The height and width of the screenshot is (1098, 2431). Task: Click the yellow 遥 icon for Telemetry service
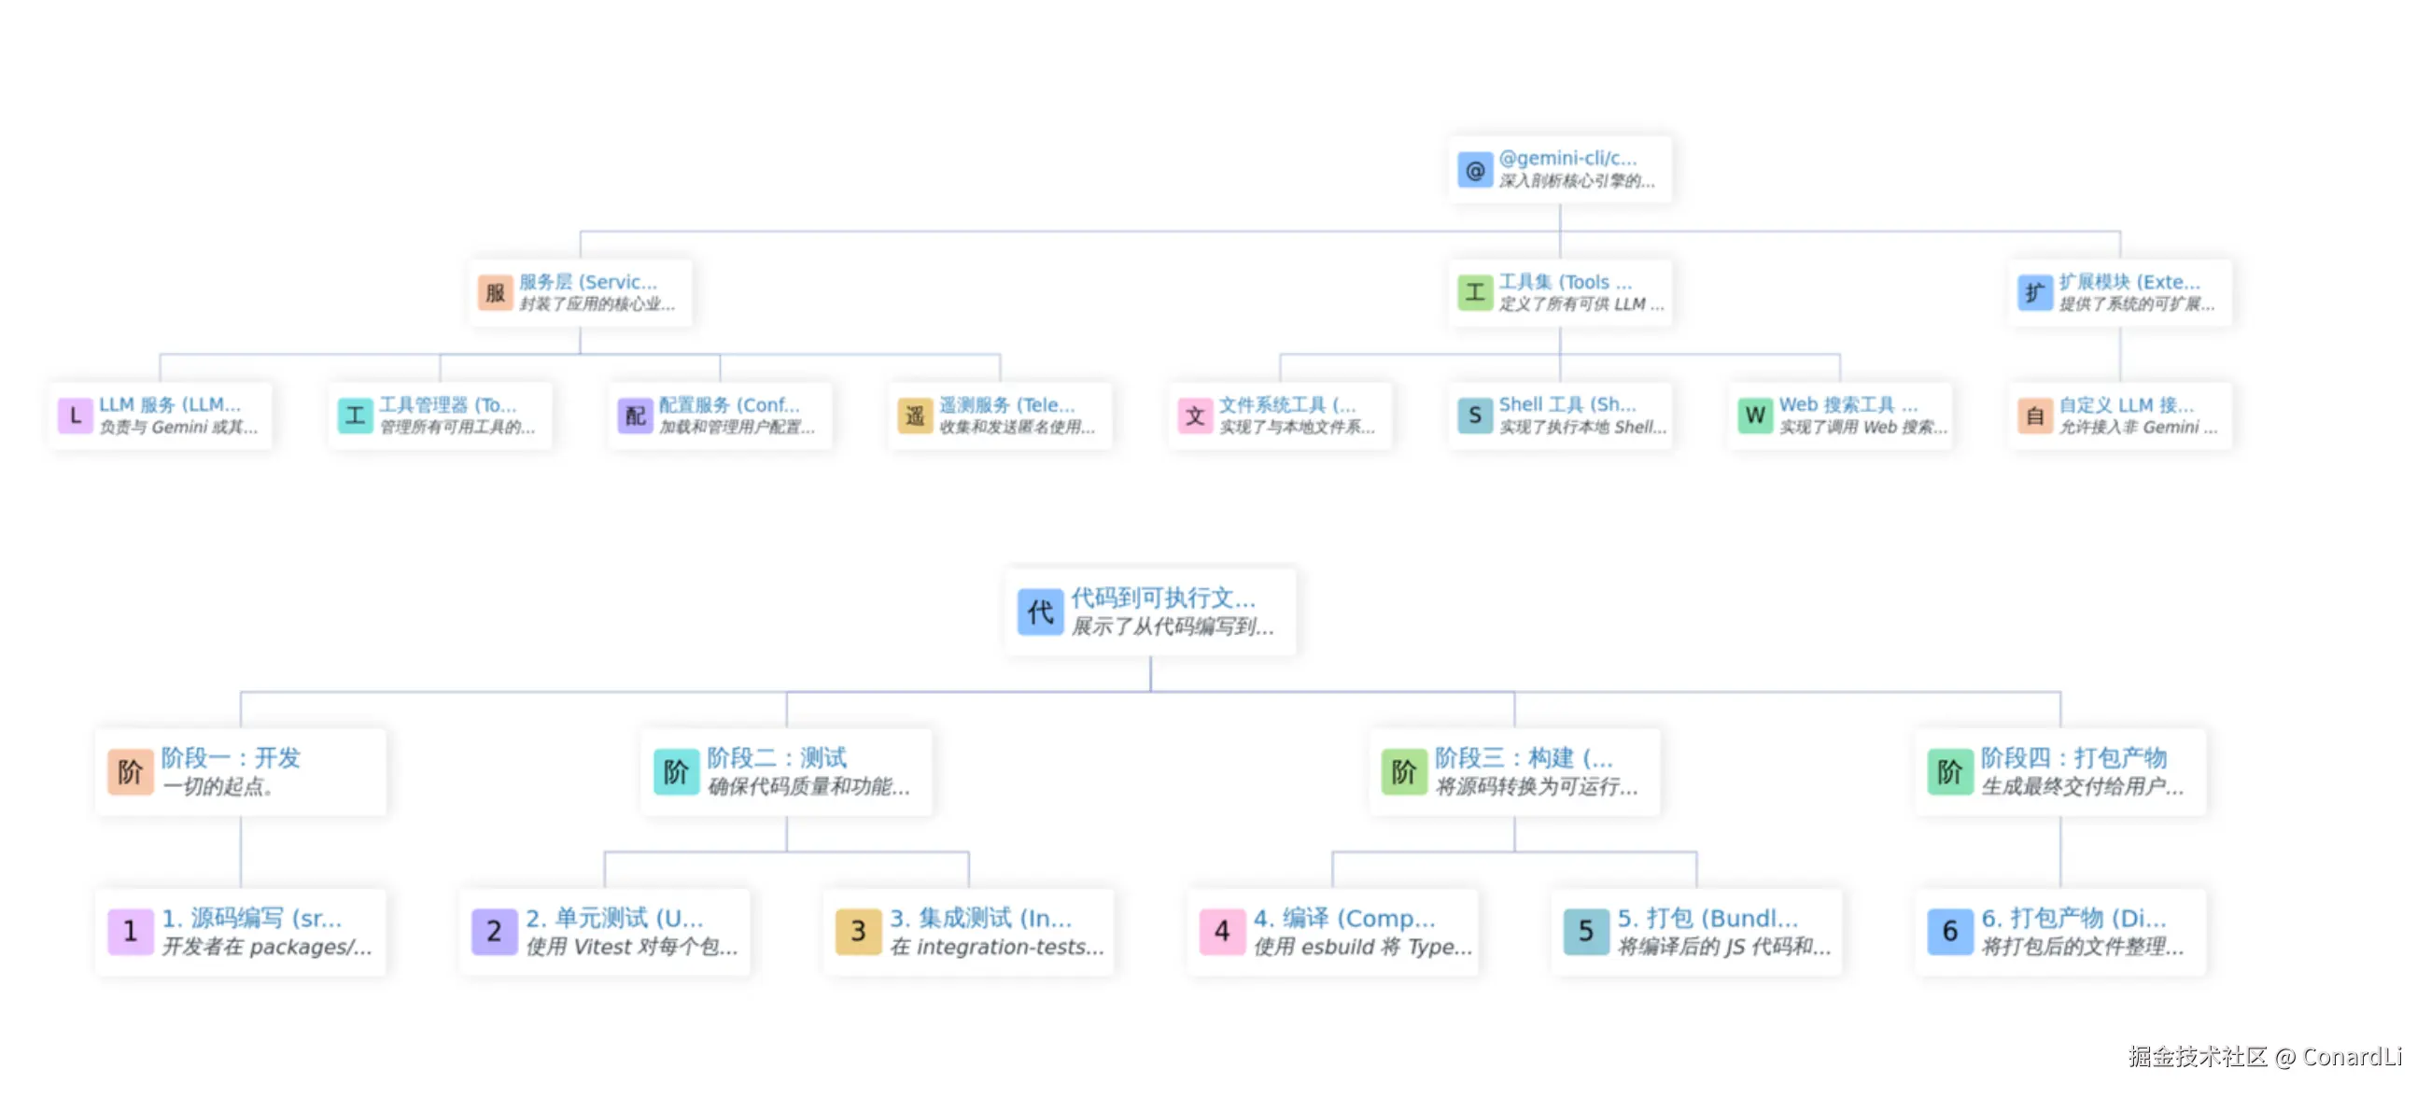(x=915, y=415)
